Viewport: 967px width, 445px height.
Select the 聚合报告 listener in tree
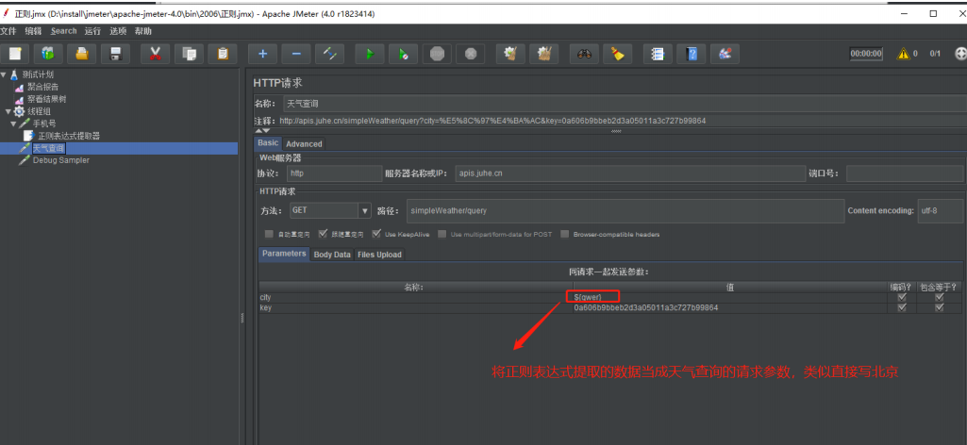[x=42, y=87]
